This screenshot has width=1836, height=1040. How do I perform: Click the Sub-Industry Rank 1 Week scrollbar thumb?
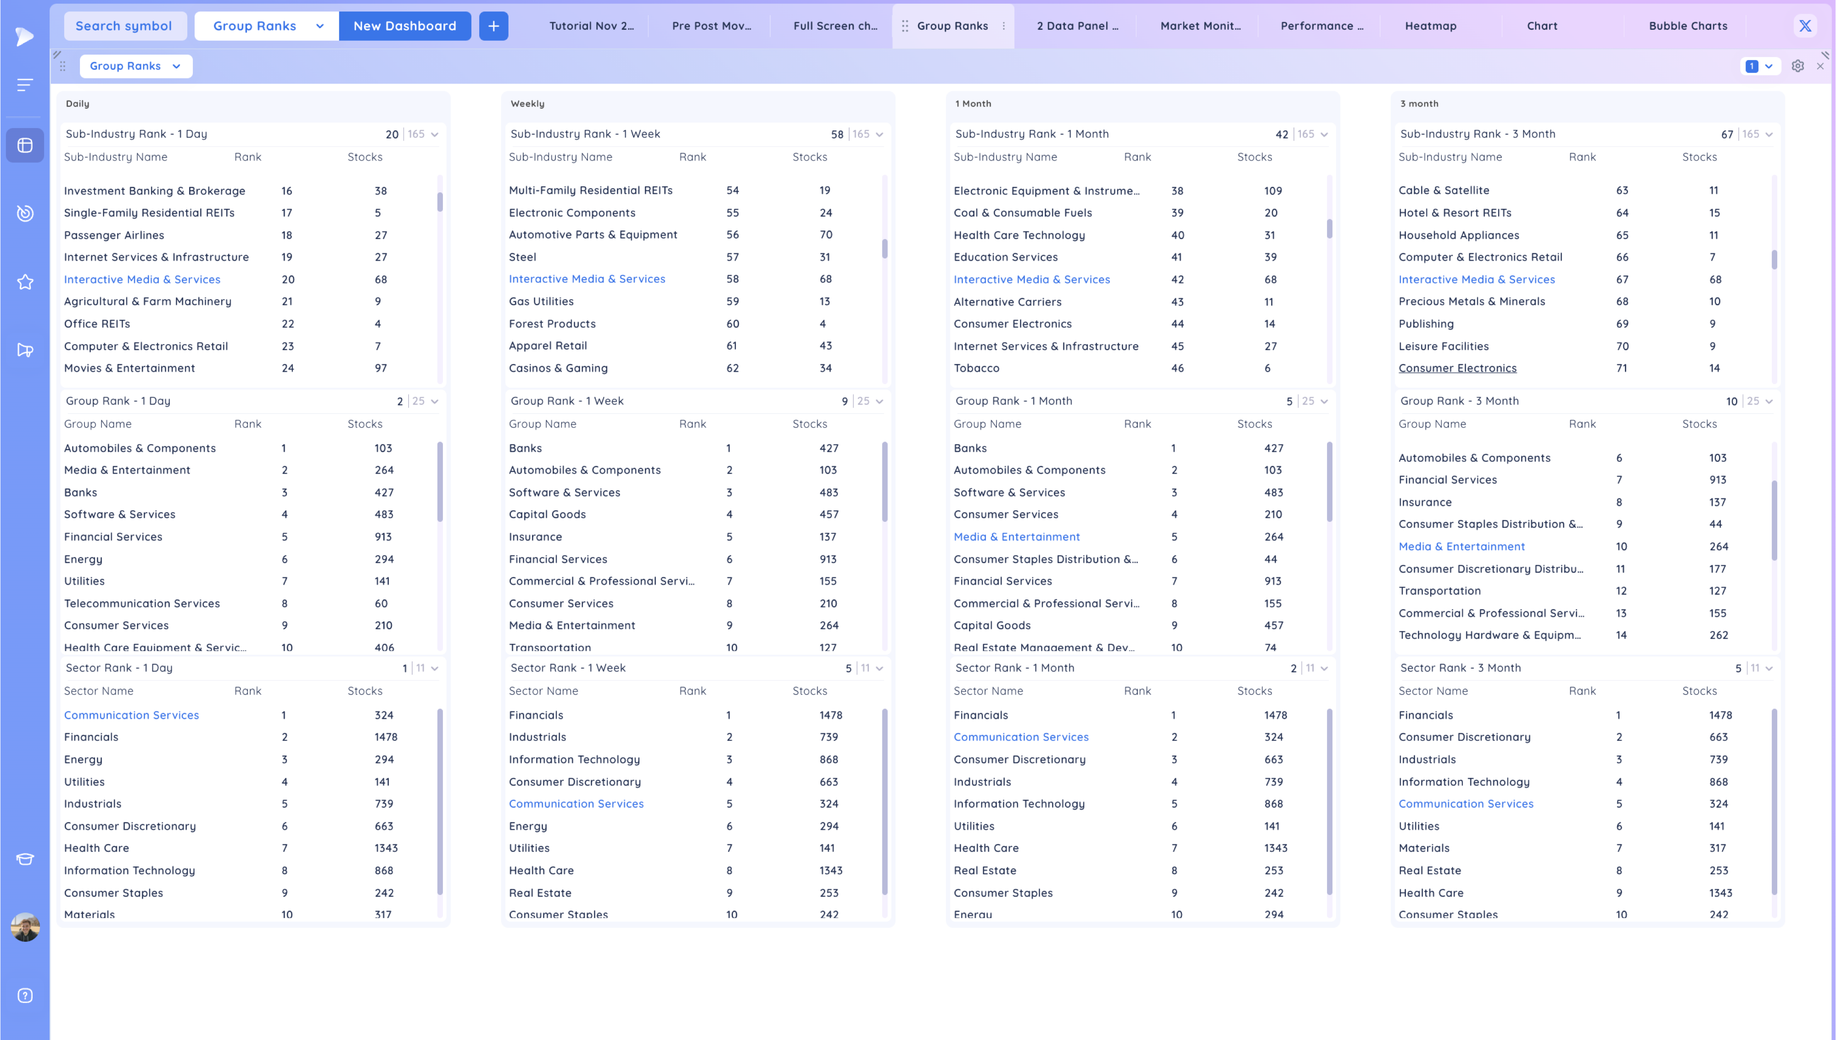pos(884,249)
